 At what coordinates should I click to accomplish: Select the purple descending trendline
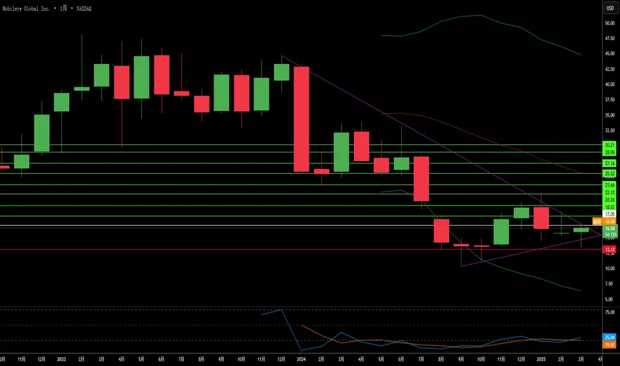click(x=441, y=146)
